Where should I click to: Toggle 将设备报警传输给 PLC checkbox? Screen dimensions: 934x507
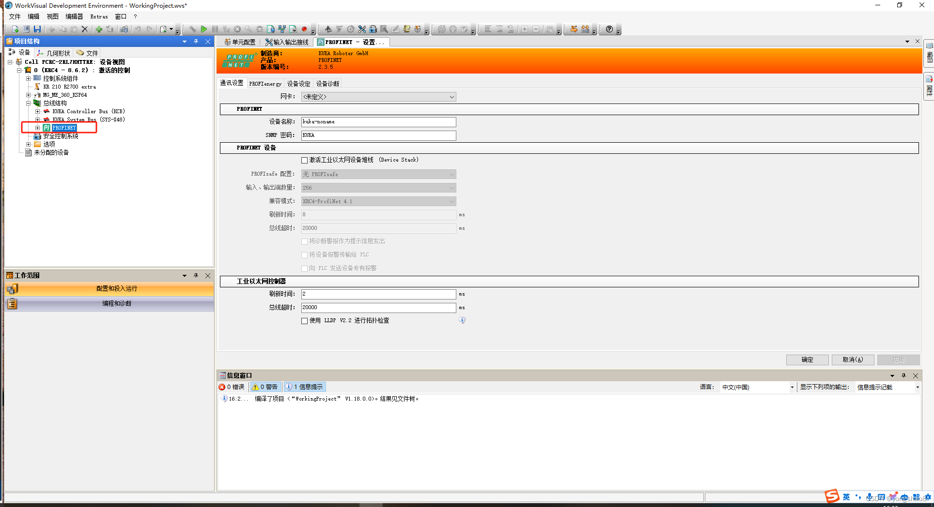click(304, 255)
